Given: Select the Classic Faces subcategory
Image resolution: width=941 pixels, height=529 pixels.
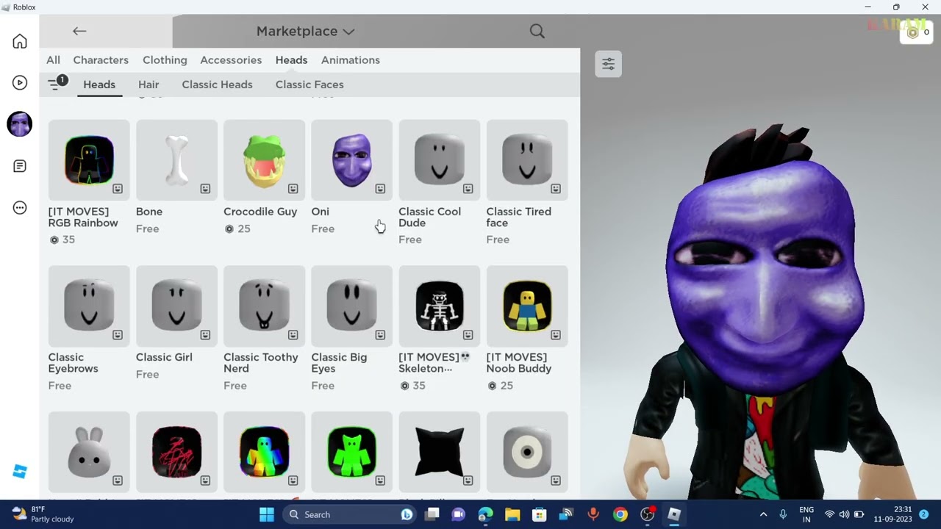Looking at the screenshot, I should tap(310, 84).
